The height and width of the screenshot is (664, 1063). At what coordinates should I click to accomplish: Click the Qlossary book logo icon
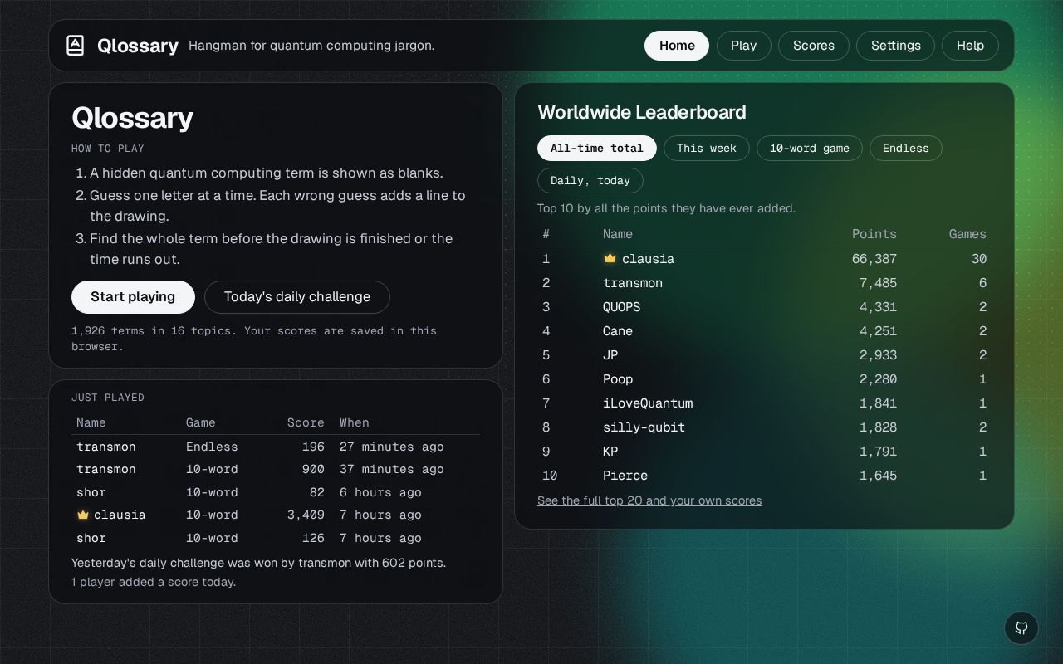tap(75, 46)
